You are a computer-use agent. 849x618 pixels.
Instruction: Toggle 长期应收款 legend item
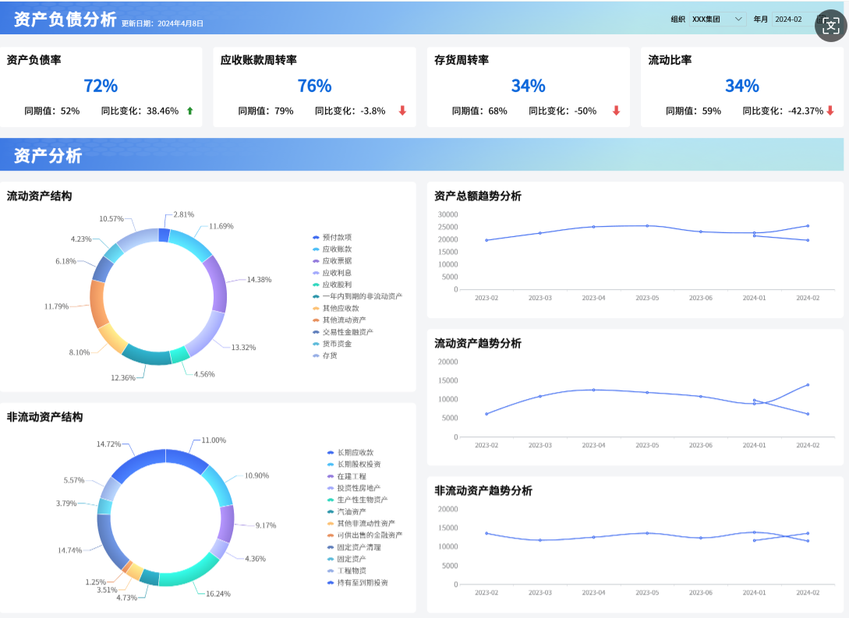click(x=350, y=453)
